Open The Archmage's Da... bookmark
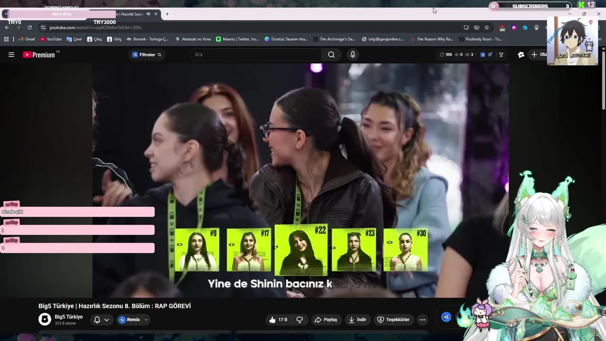Image resolution: width=606 pixels, height=341 pixels. pos(334,39)
